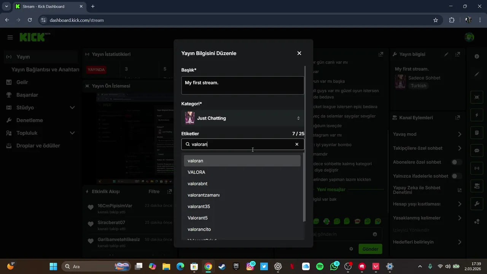
Task: Open Hesap yaşı kısıtlaması settings
Action: 427,204
